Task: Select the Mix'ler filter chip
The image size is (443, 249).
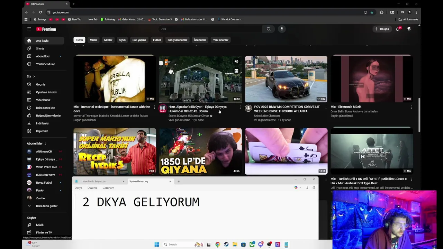Action: click(108, 40)
